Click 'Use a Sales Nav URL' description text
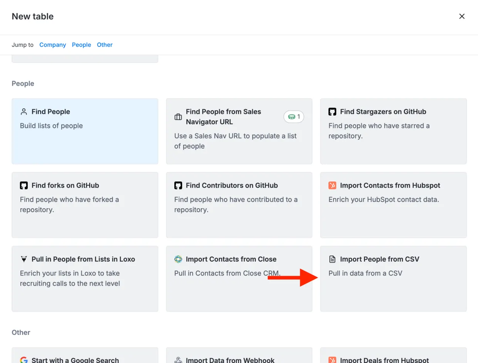The width and height of the screenshot is (478, 363). pyautogui.click(x=235, y=141)
